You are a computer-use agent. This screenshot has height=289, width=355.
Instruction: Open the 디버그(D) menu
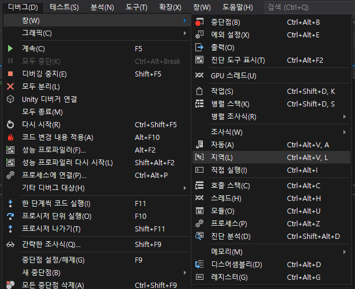point(23,7)
